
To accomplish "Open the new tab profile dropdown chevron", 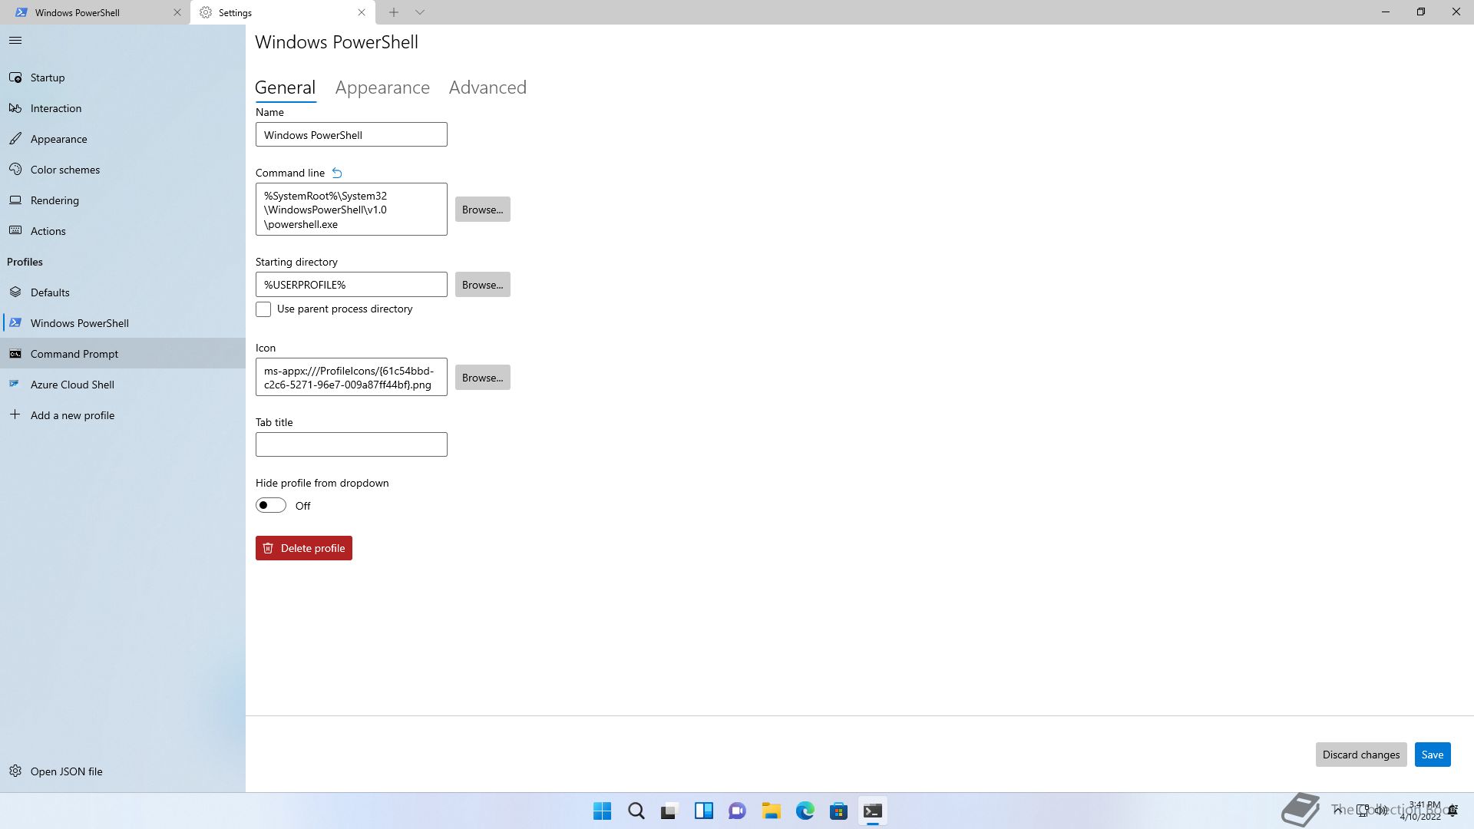I will 420,12.
